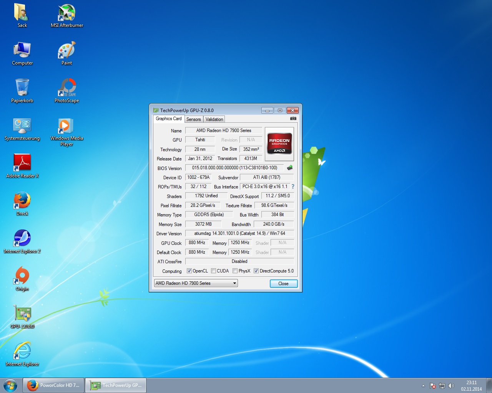The width and height of the screenshot is (492, 393).
Task: Click Pixel Fillrate value 28.2 GPixel/s
Action: click(203, 205)
